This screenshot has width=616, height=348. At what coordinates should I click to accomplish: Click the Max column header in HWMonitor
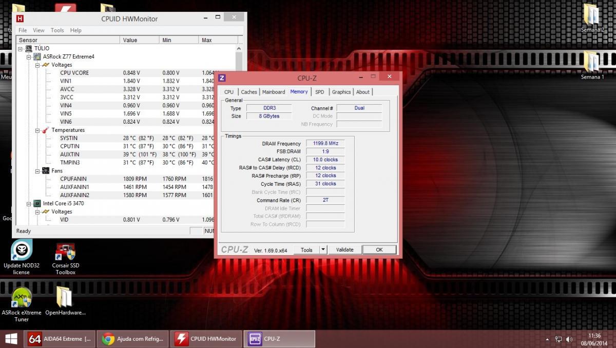pyautogui.click(x=218, y=40)
